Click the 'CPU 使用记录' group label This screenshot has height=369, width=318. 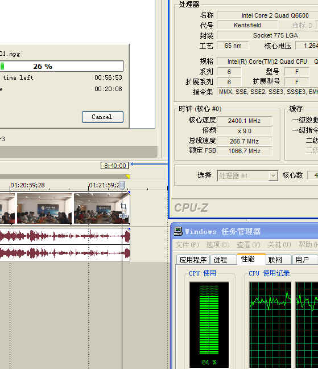coord(269,273)
